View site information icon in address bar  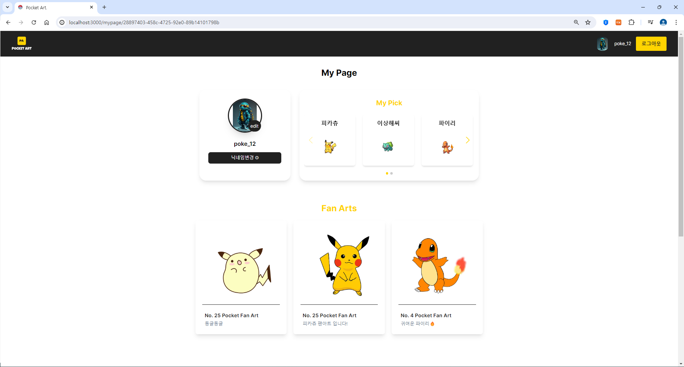point(62,22)
